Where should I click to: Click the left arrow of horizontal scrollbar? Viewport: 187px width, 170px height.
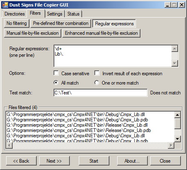(x=9, y=145)
